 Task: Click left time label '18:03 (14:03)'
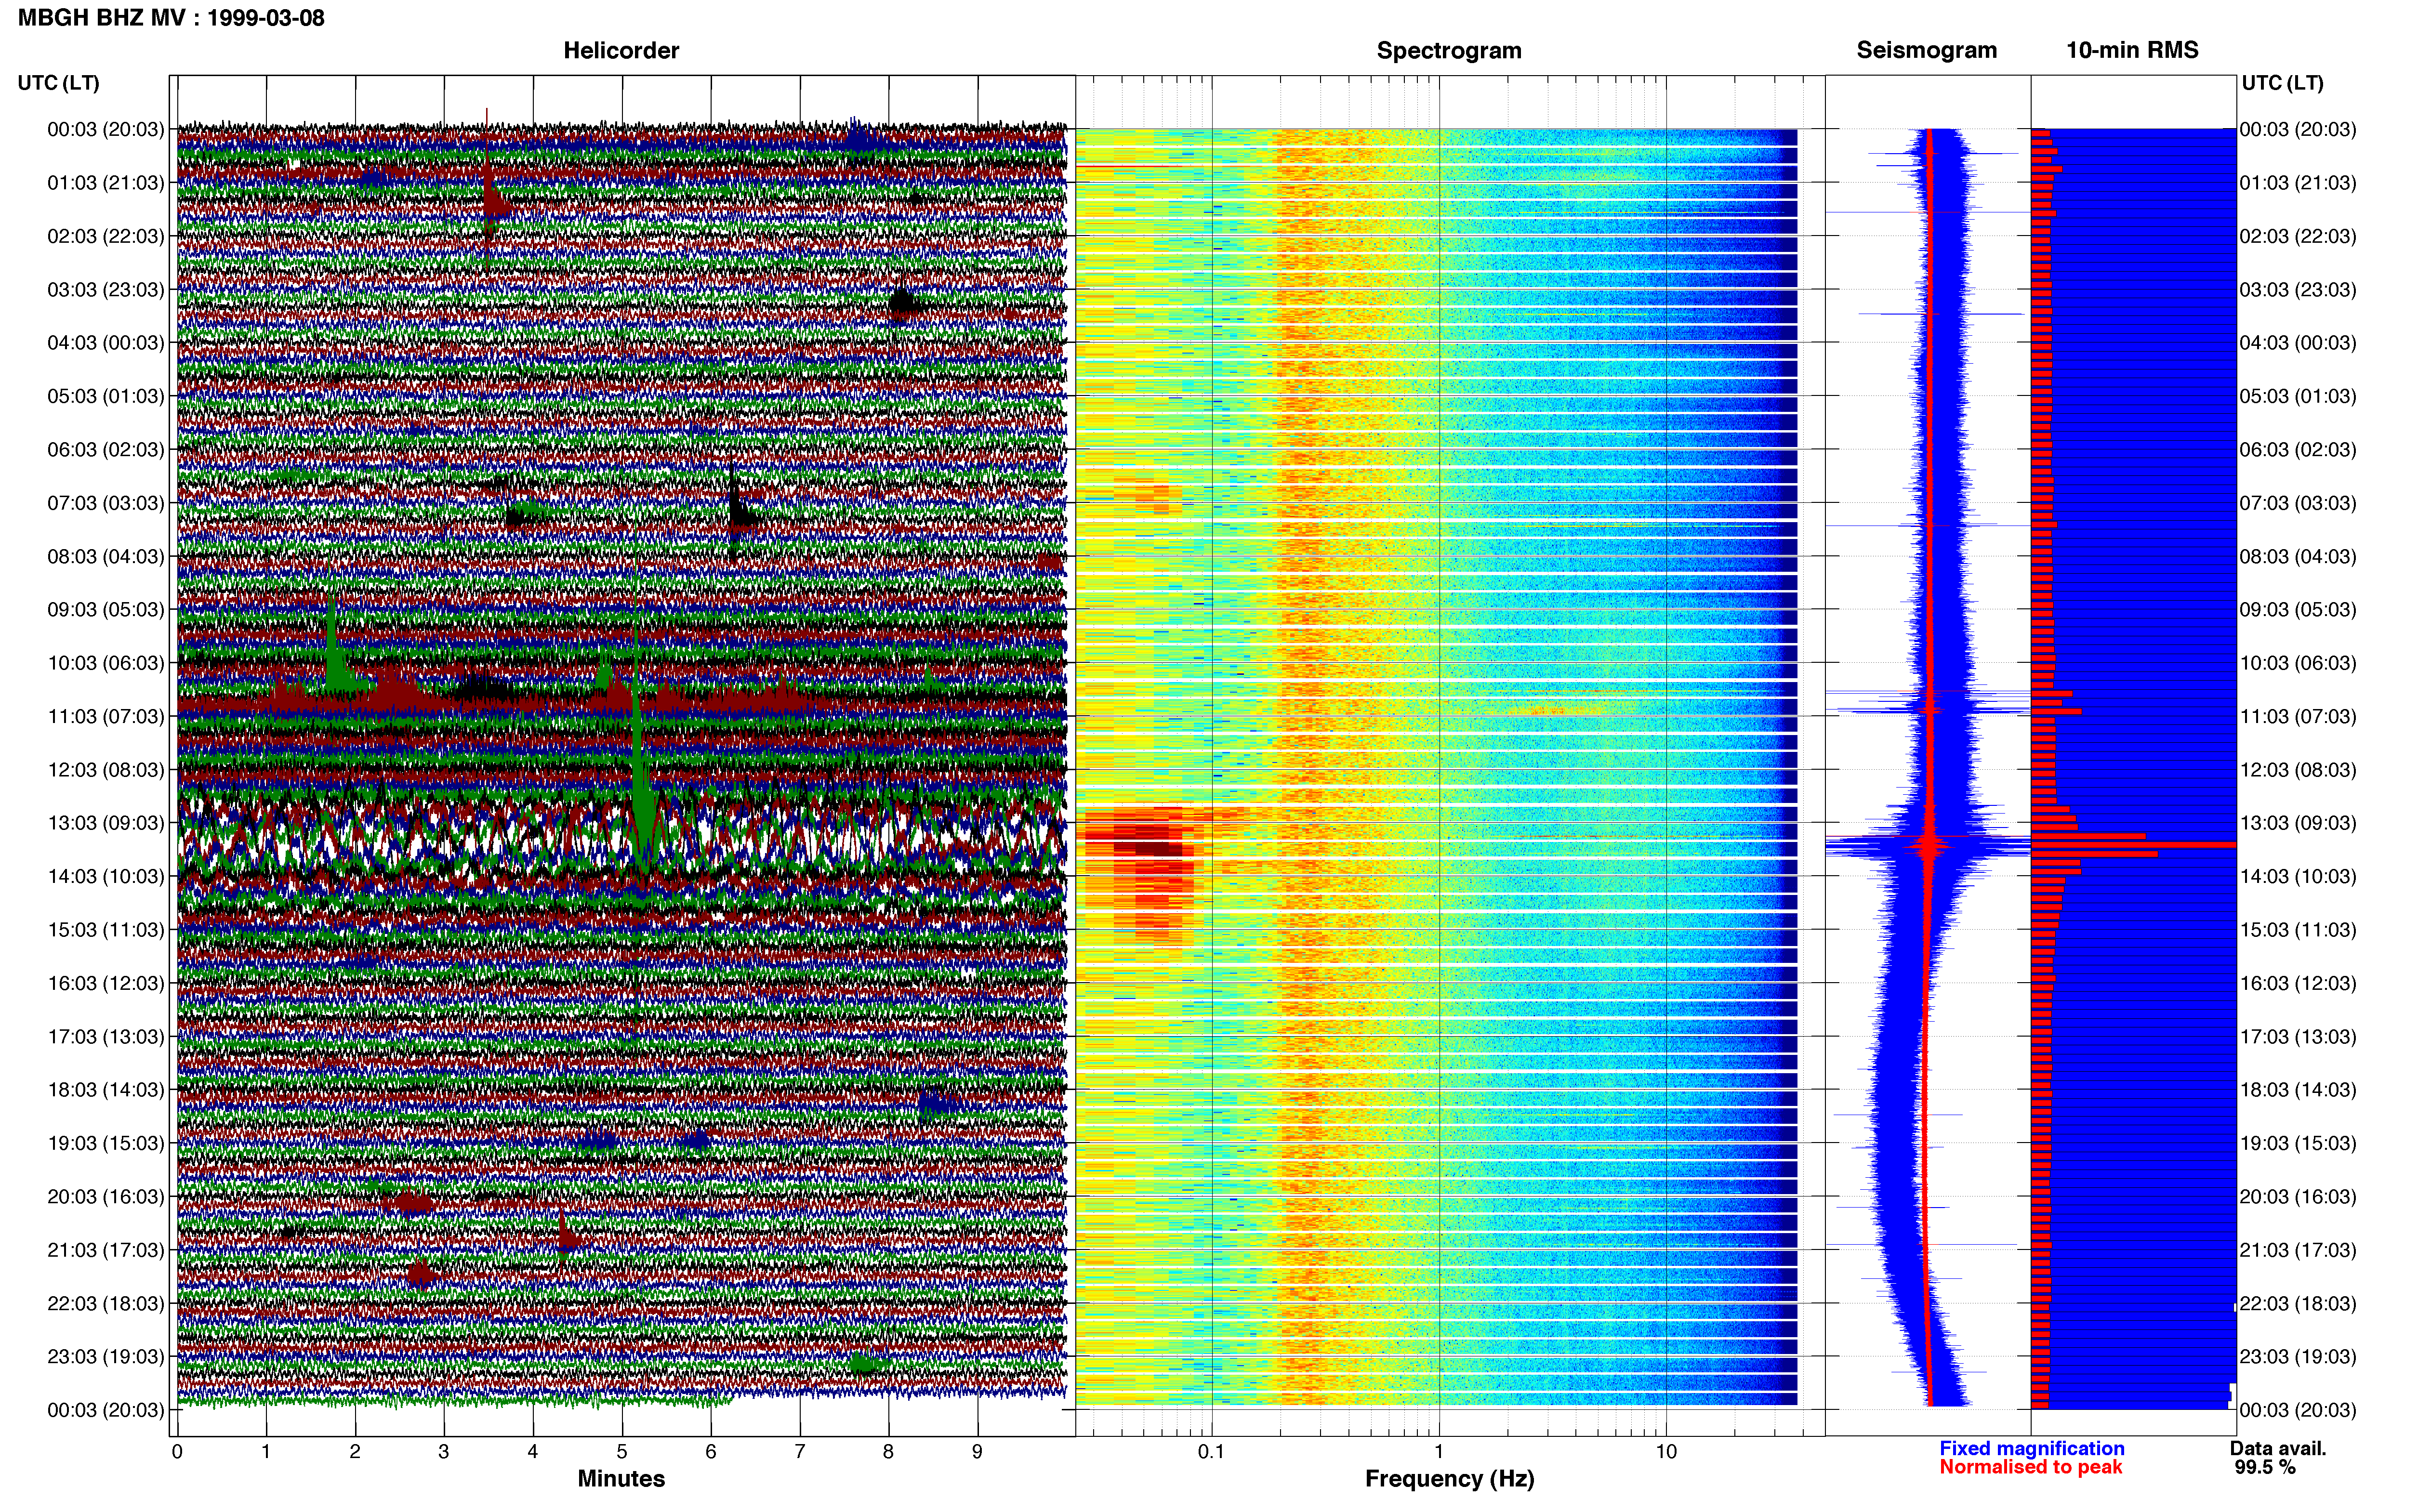(105, 1090)
